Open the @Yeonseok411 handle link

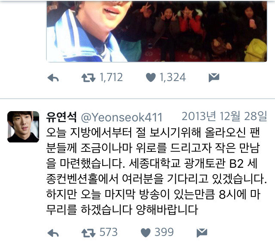(122, 117)
